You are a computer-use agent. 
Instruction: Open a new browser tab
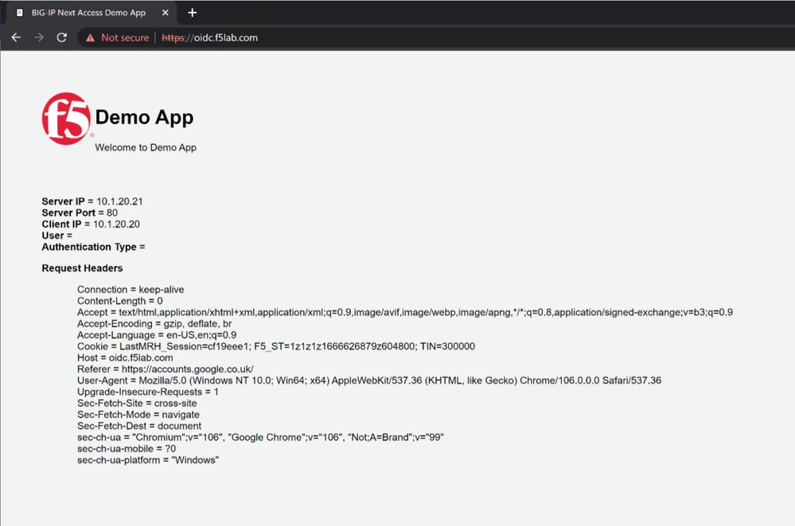[193, 13]
